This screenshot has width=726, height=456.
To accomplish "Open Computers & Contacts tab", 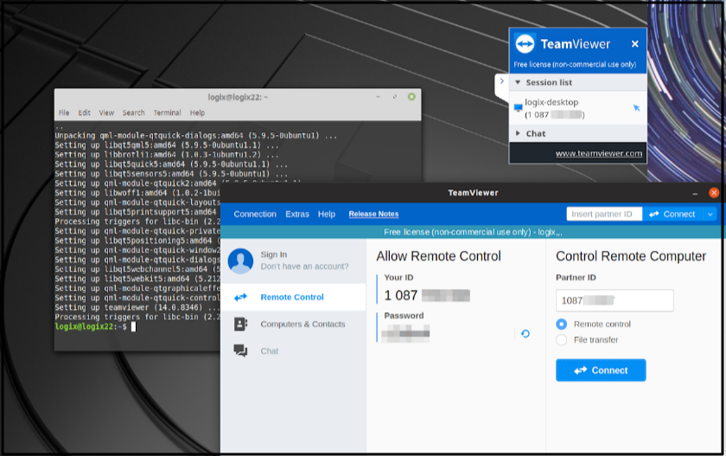I will coord(293,324).
